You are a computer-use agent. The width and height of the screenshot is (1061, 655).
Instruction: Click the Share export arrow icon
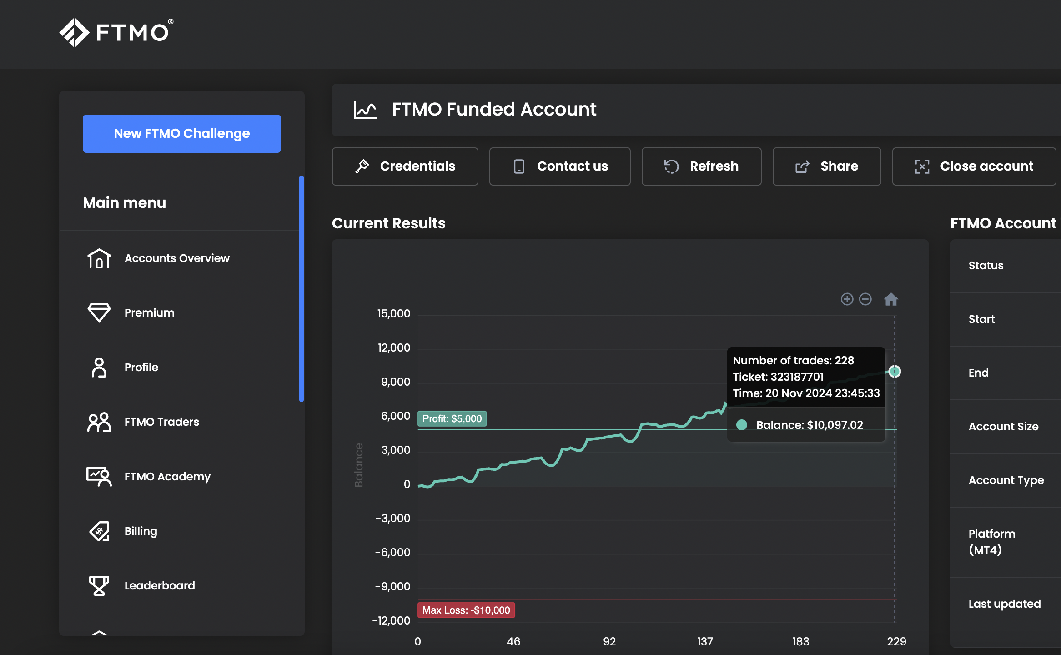[802, 166]
